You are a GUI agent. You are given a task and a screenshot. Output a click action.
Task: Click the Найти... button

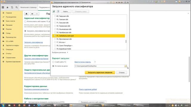point(66,12)
